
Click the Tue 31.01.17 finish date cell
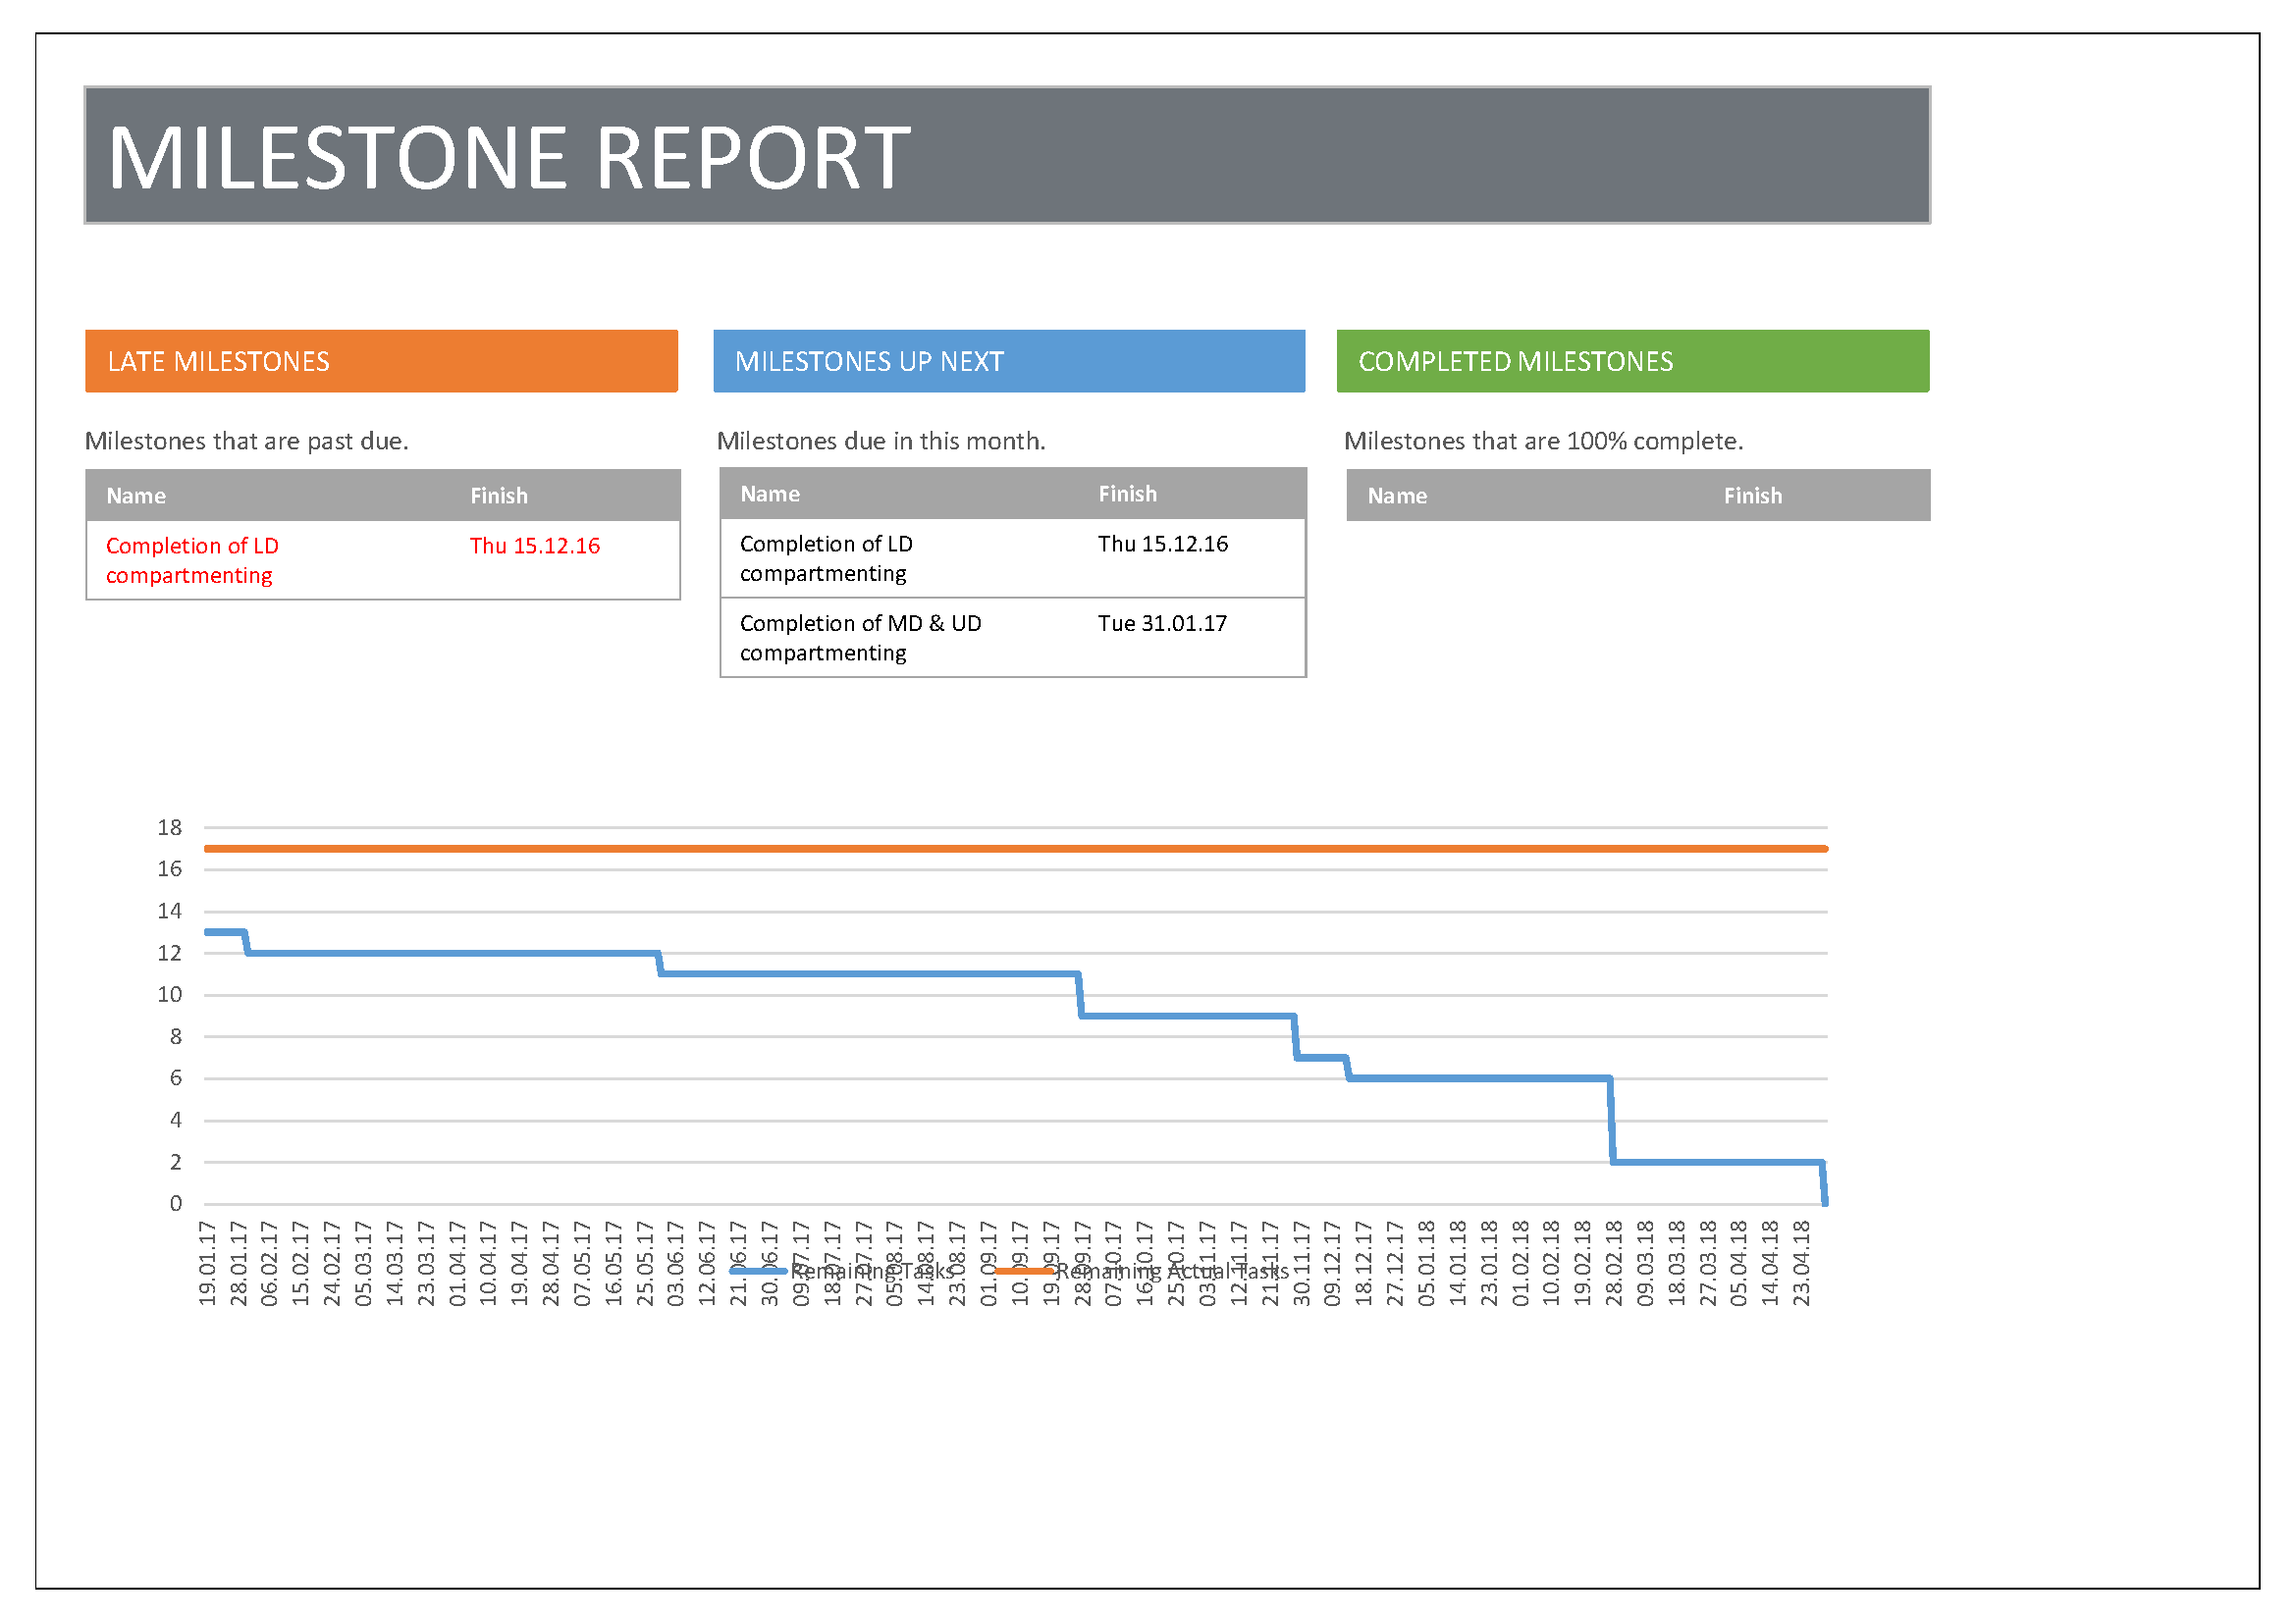tap(1162, 624)
